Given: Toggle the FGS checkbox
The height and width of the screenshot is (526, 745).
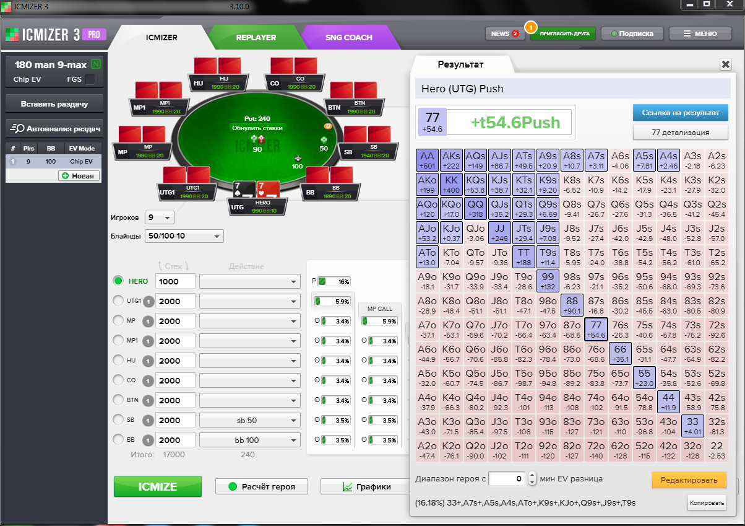Looking at the screenshot, I should click(90, 79).
